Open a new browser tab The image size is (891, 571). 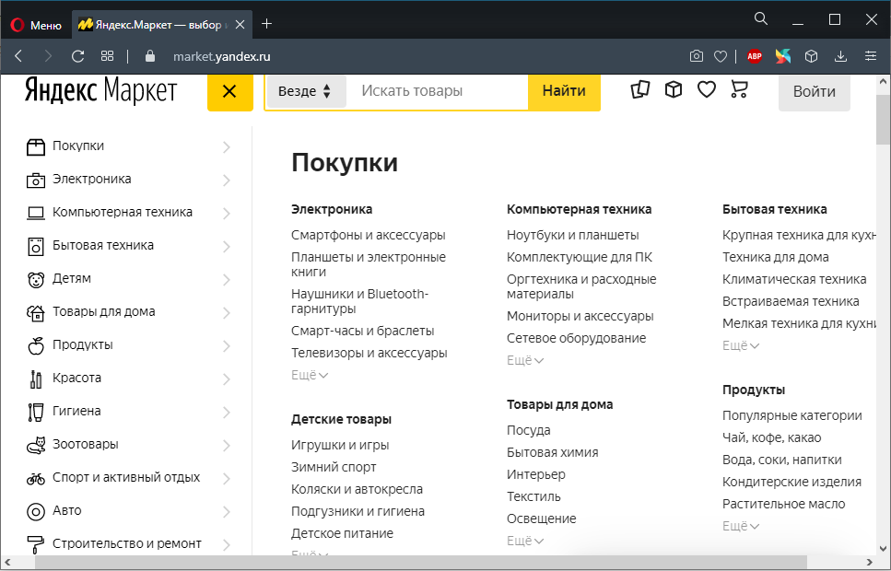266,24
